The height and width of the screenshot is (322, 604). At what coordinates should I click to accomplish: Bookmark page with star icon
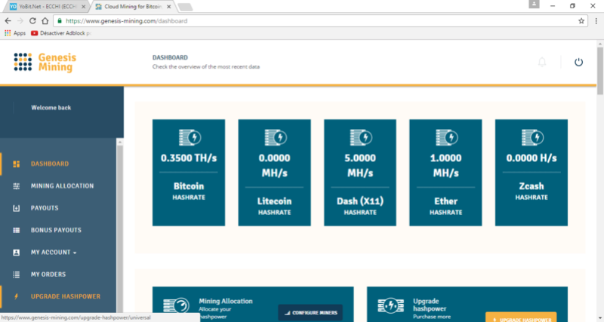581,21
